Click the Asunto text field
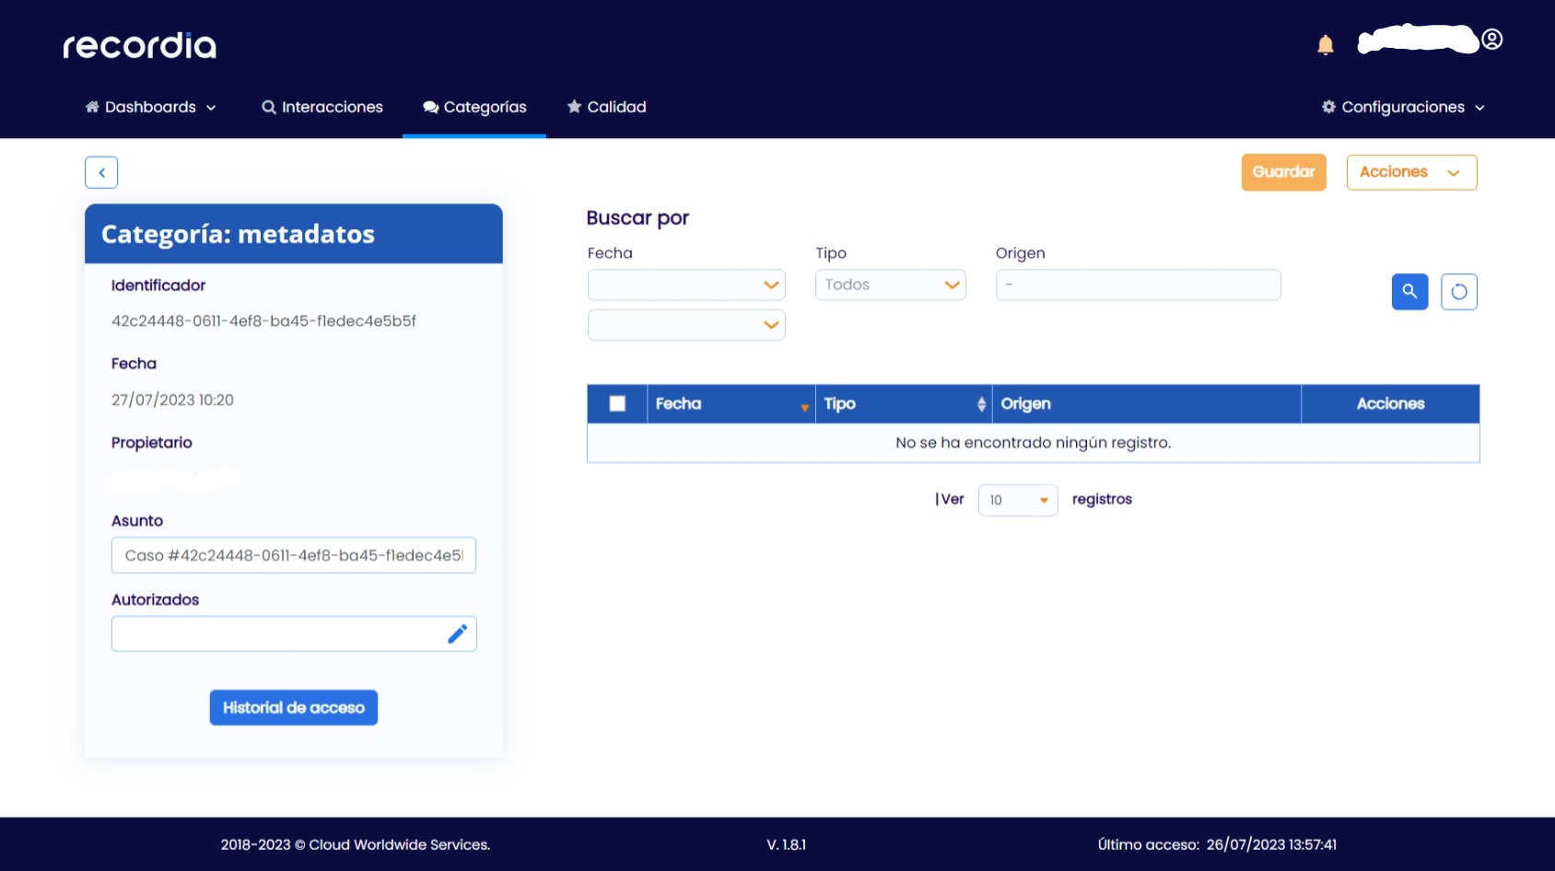 294,555
